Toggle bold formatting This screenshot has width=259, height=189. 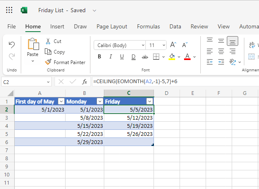pyautogui.click(x=99, y=57)
